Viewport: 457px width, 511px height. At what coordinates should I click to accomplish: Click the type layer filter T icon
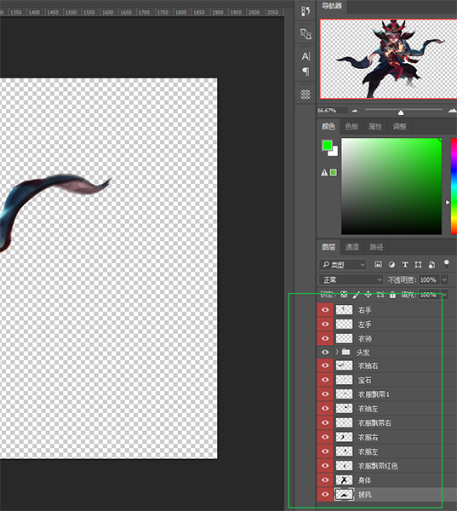405,265
